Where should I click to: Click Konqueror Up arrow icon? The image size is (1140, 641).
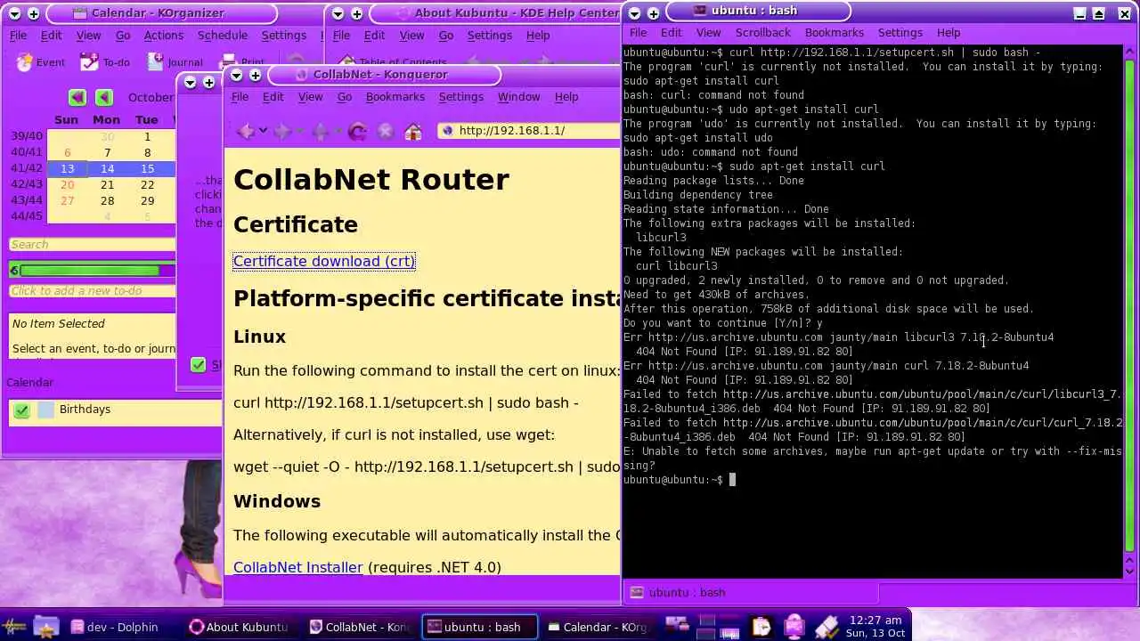pos(321,131)
